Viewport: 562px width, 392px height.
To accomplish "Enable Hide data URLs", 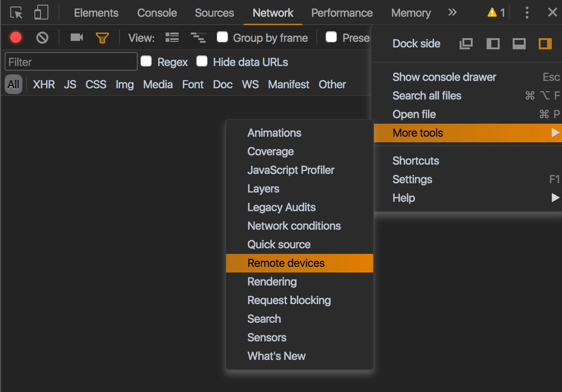I will [202, 61].
